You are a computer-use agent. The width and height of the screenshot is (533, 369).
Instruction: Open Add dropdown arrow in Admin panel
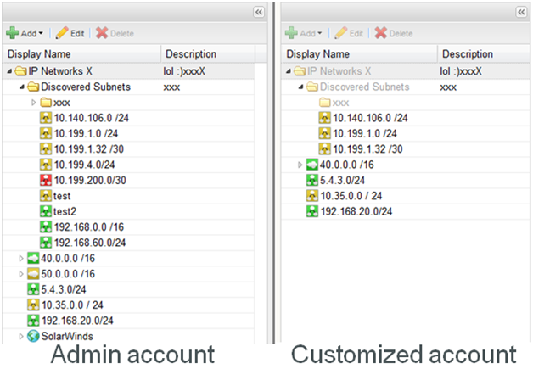[41, 33]
